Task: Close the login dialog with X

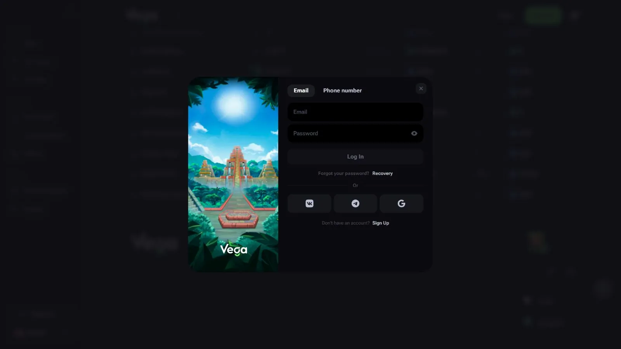Action: pyautogui.click(x=421, y=88)
